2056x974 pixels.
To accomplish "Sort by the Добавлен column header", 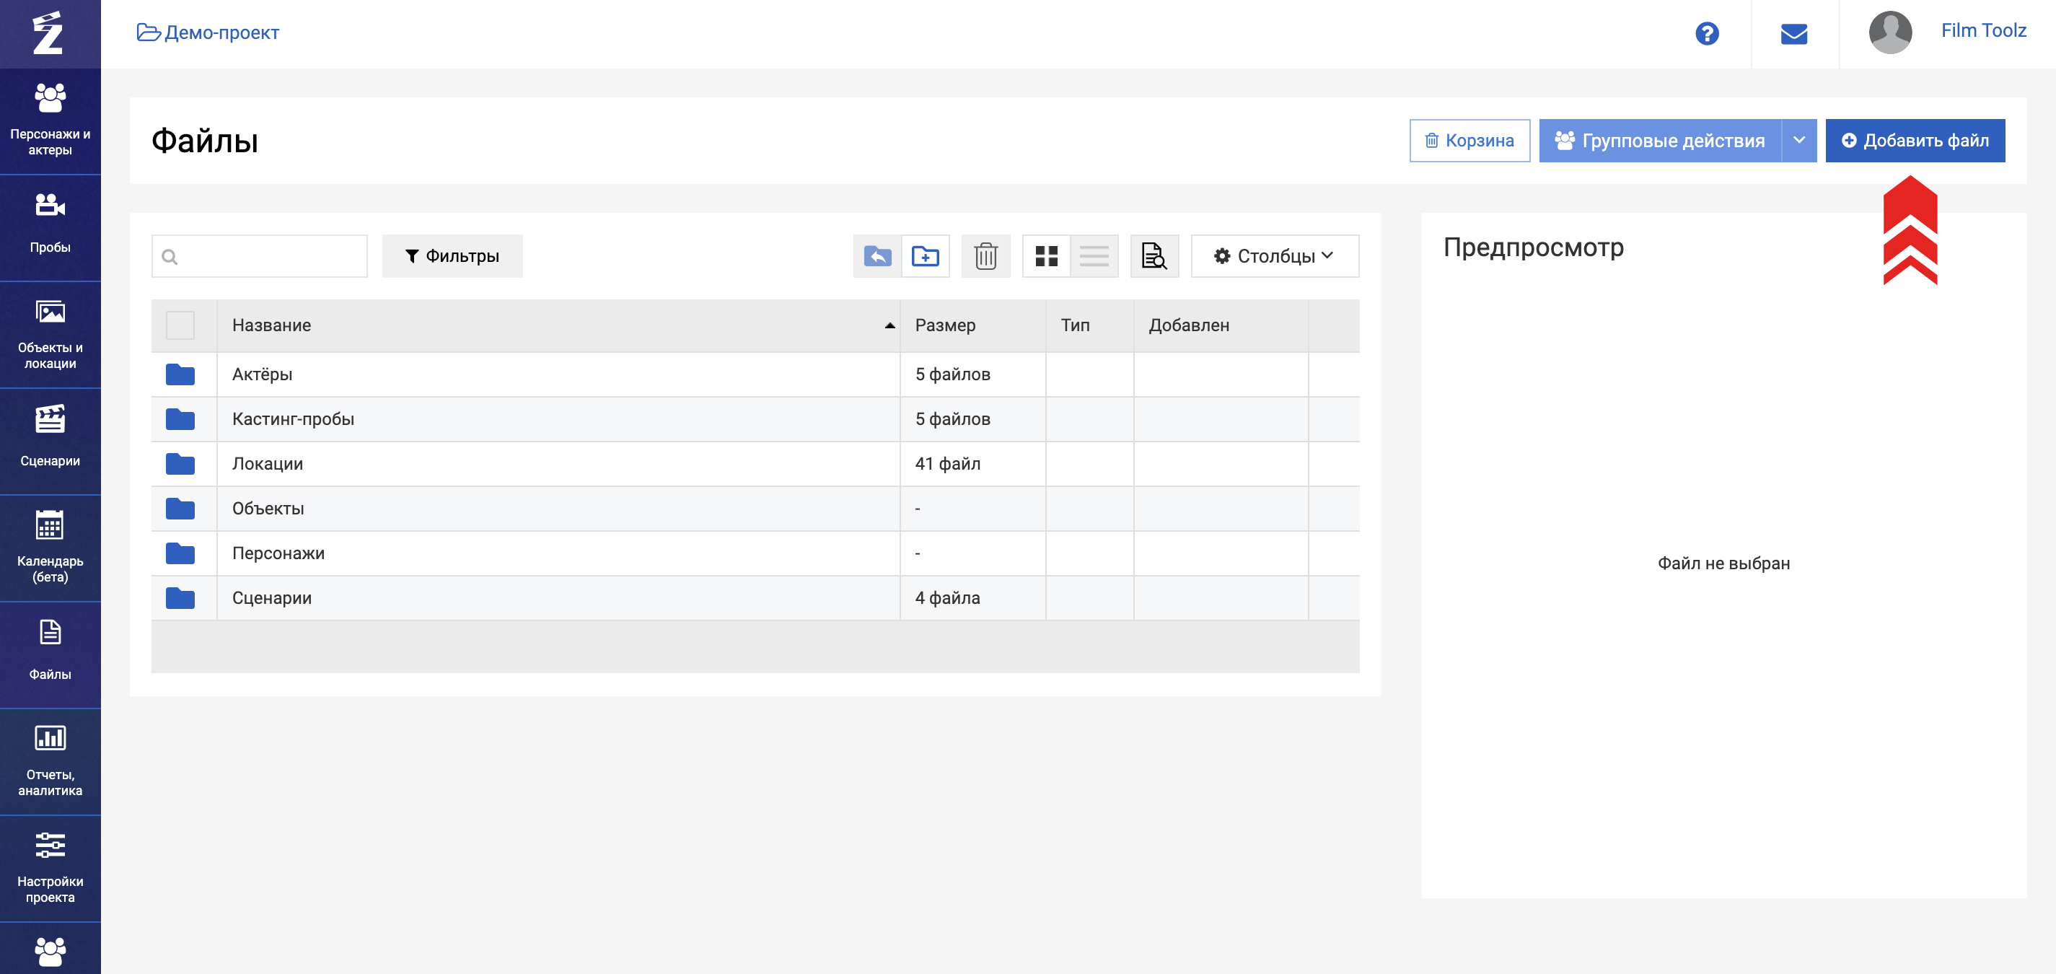I will coord(1221,325).
